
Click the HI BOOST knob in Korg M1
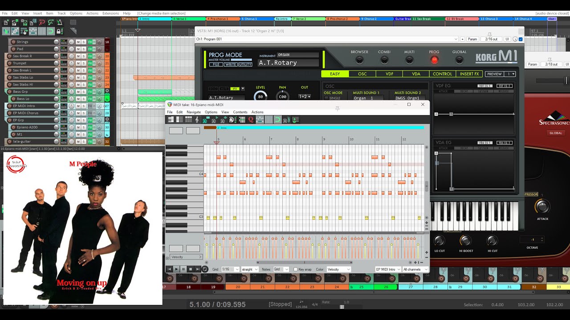point(466,240)
